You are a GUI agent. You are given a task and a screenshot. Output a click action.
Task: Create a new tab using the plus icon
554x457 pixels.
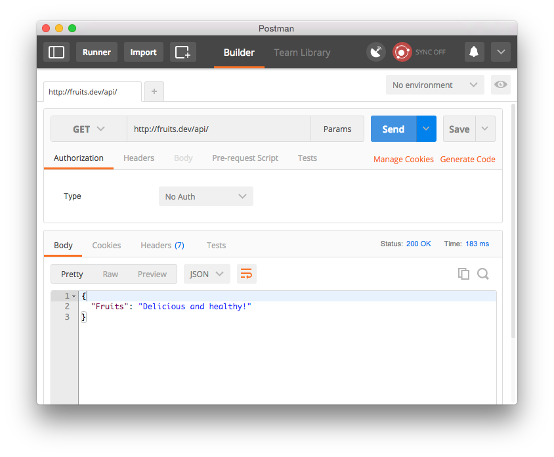pyautogui.click(x=154, y=91)
